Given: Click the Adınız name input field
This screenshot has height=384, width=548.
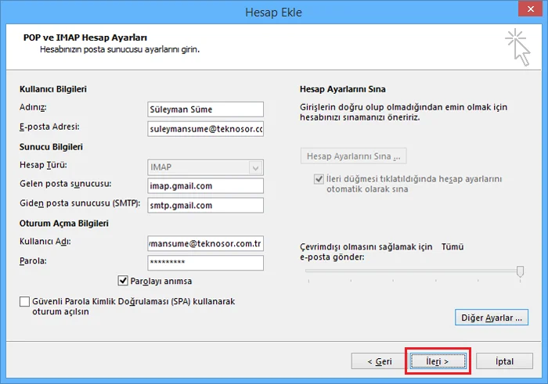Looking at the screenshot, I should 204,109.
